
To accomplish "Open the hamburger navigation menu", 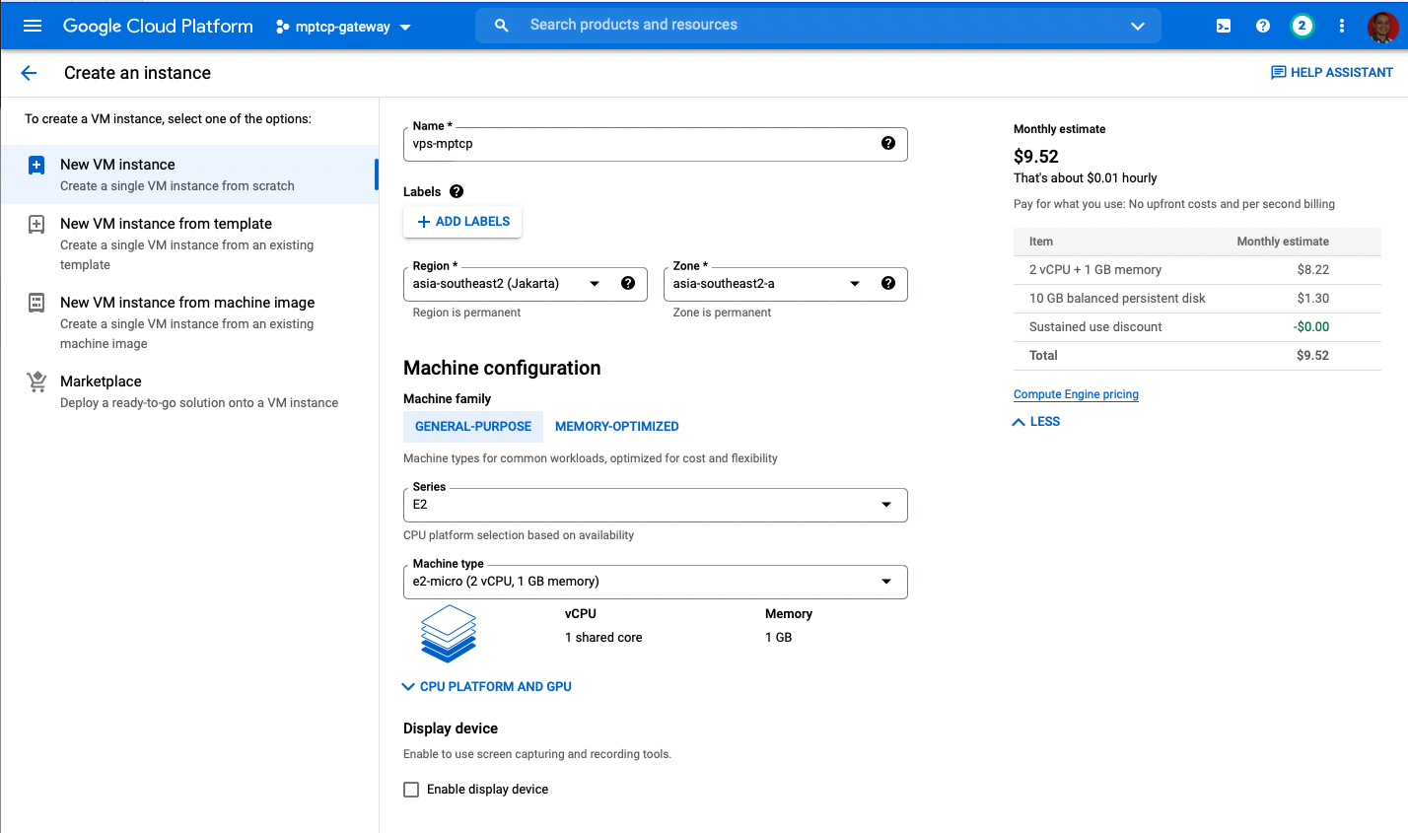I will pos(33,26).
